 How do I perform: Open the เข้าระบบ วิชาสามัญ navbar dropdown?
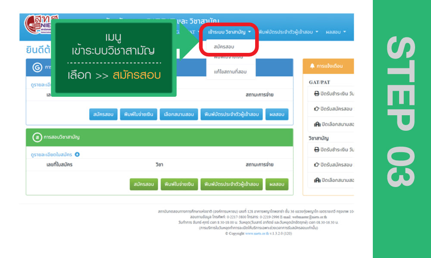230,32
